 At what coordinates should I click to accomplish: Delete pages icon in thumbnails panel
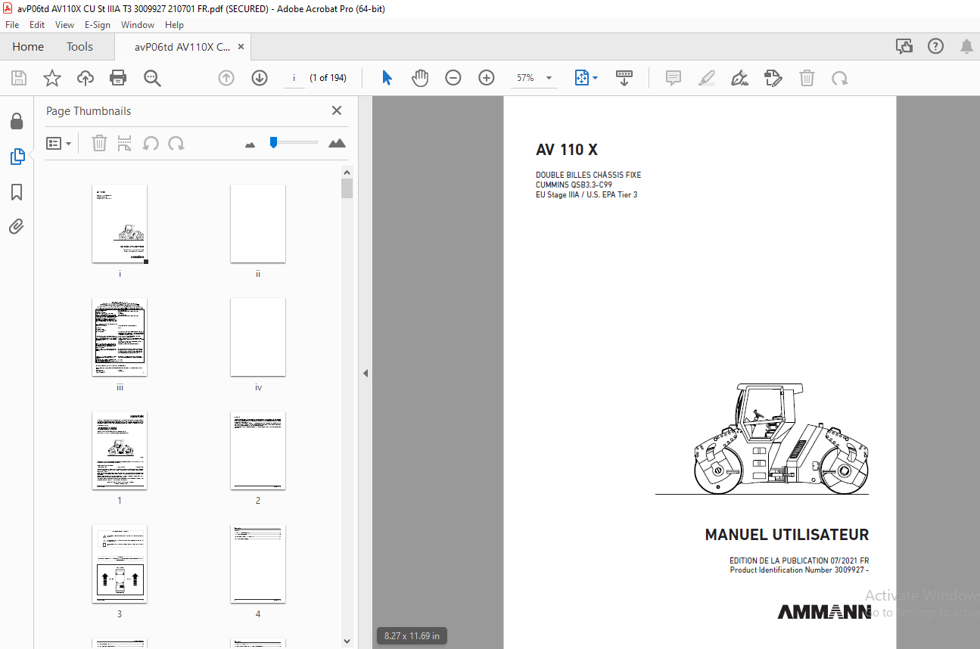[x=99, y=143]
